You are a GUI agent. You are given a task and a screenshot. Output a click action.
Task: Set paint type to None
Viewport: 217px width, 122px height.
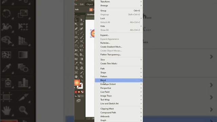coord(82,92)
